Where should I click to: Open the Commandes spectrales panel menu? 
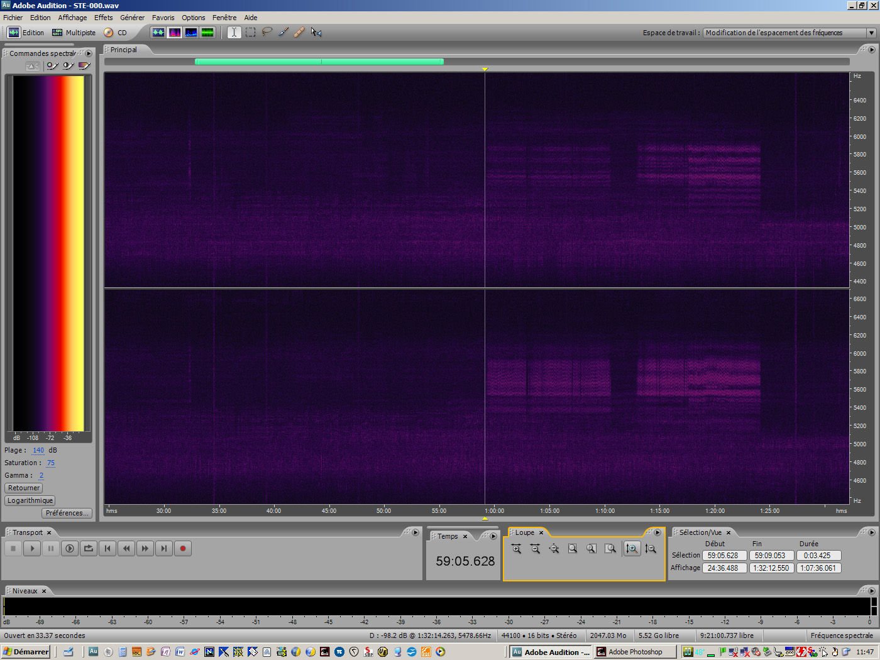[x=89, y=53]
